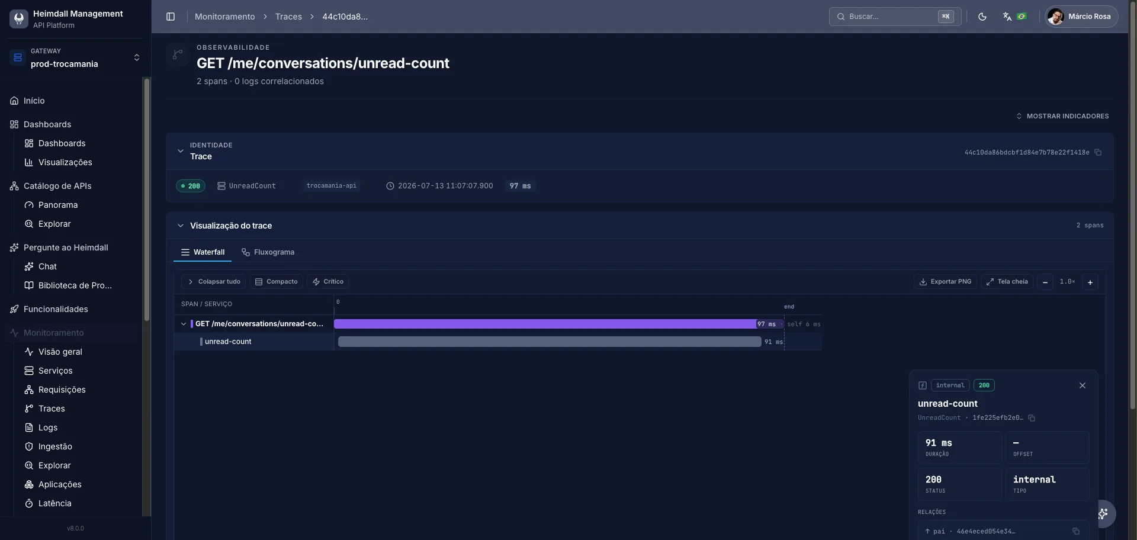
Task: Toggle Crítico path highlight
Action: tap(327, 282)
